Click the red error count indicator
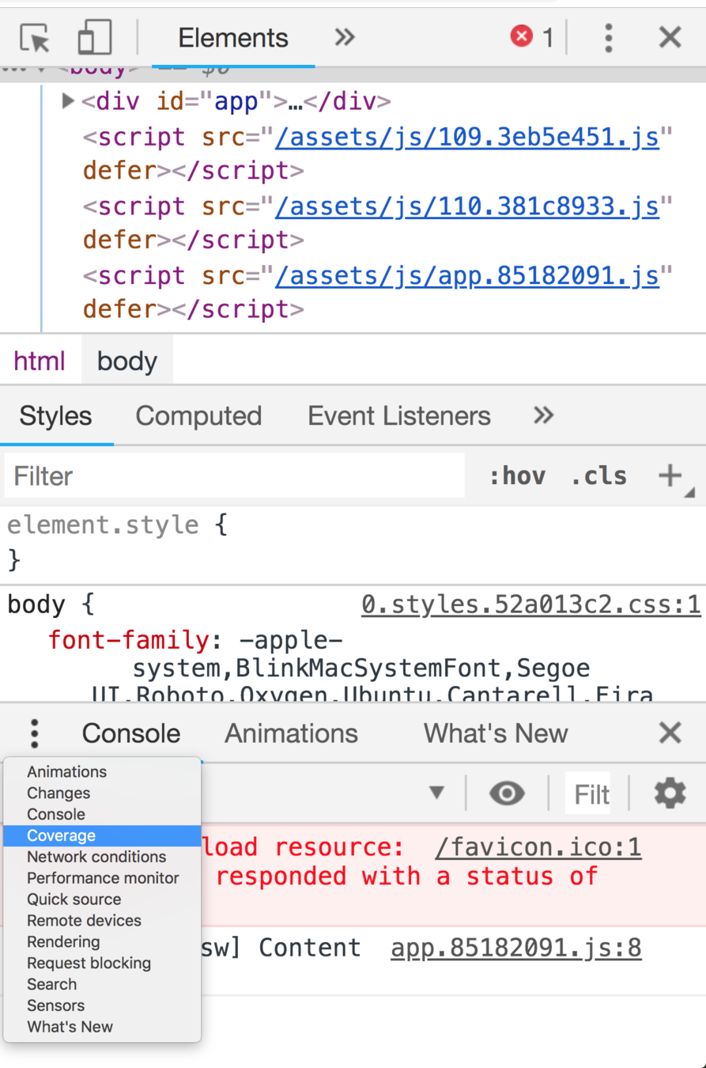Image resolution: width=706 pixels, height=1068 pixels. coord(532,37)
